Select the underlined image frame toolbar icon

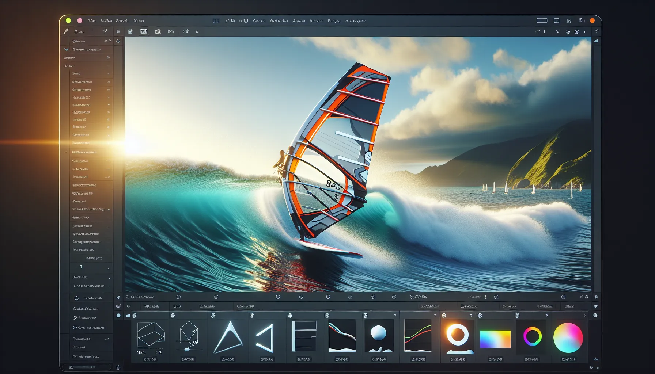[144, 32]
